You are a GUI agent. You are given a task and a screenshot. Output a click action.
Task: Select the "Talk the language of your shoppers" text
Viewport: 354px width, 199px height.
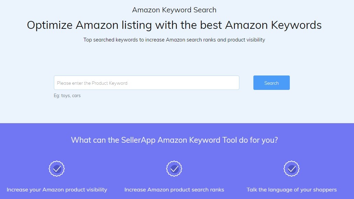[292, 189]
